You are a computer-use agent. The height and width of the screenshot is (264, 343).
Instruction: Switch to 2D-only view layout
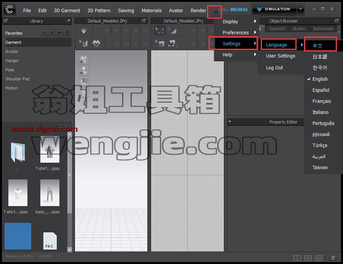[319, 258]
